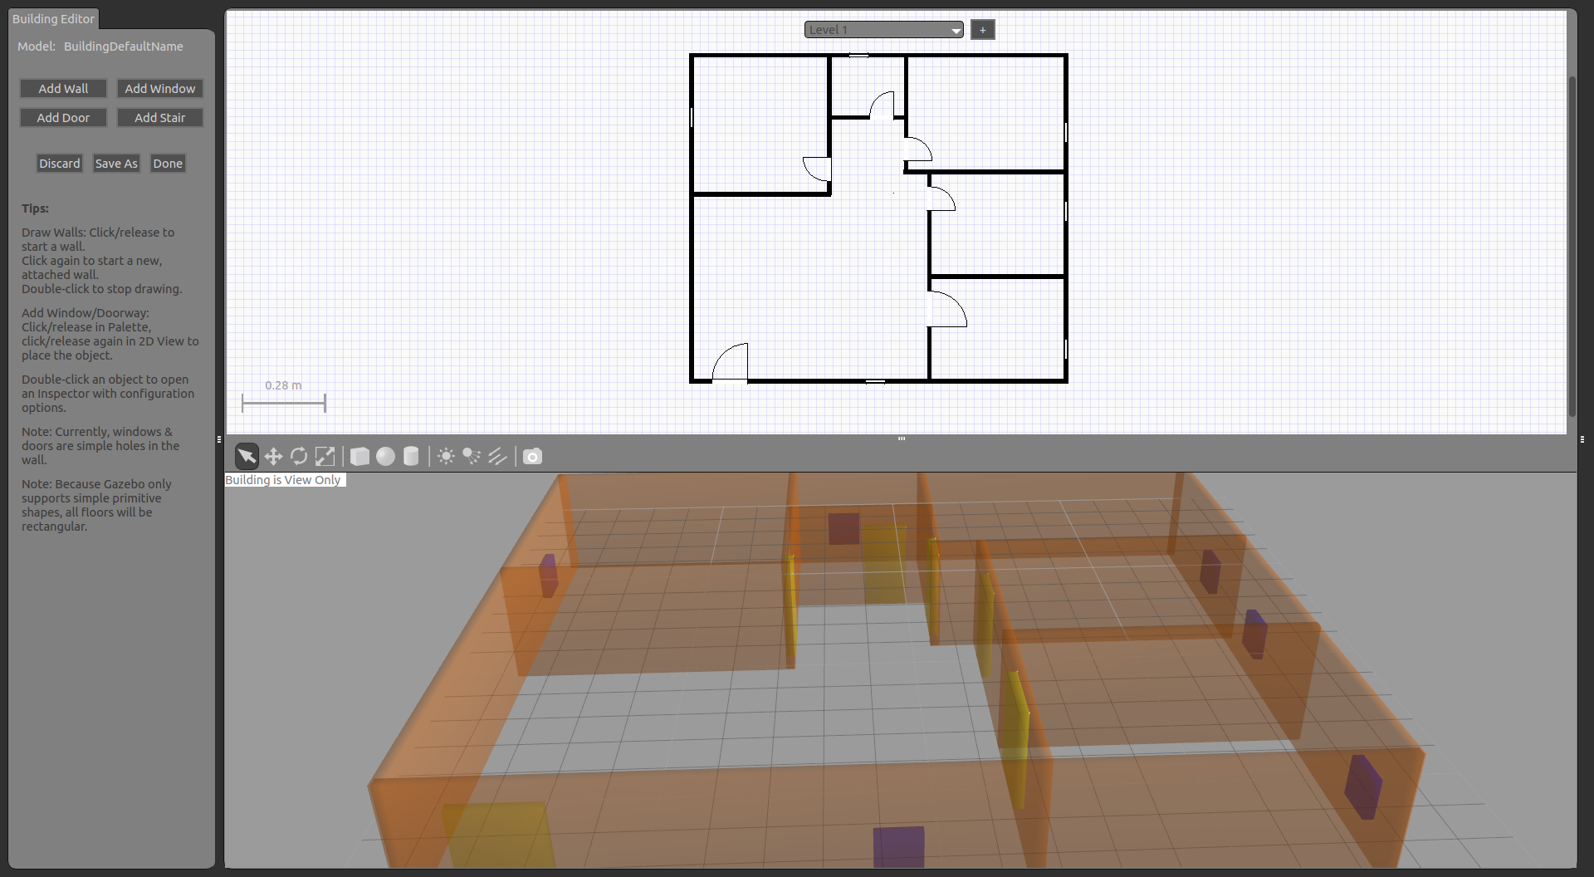
Task: Add a spot light
Action: (x=472, y=456)
